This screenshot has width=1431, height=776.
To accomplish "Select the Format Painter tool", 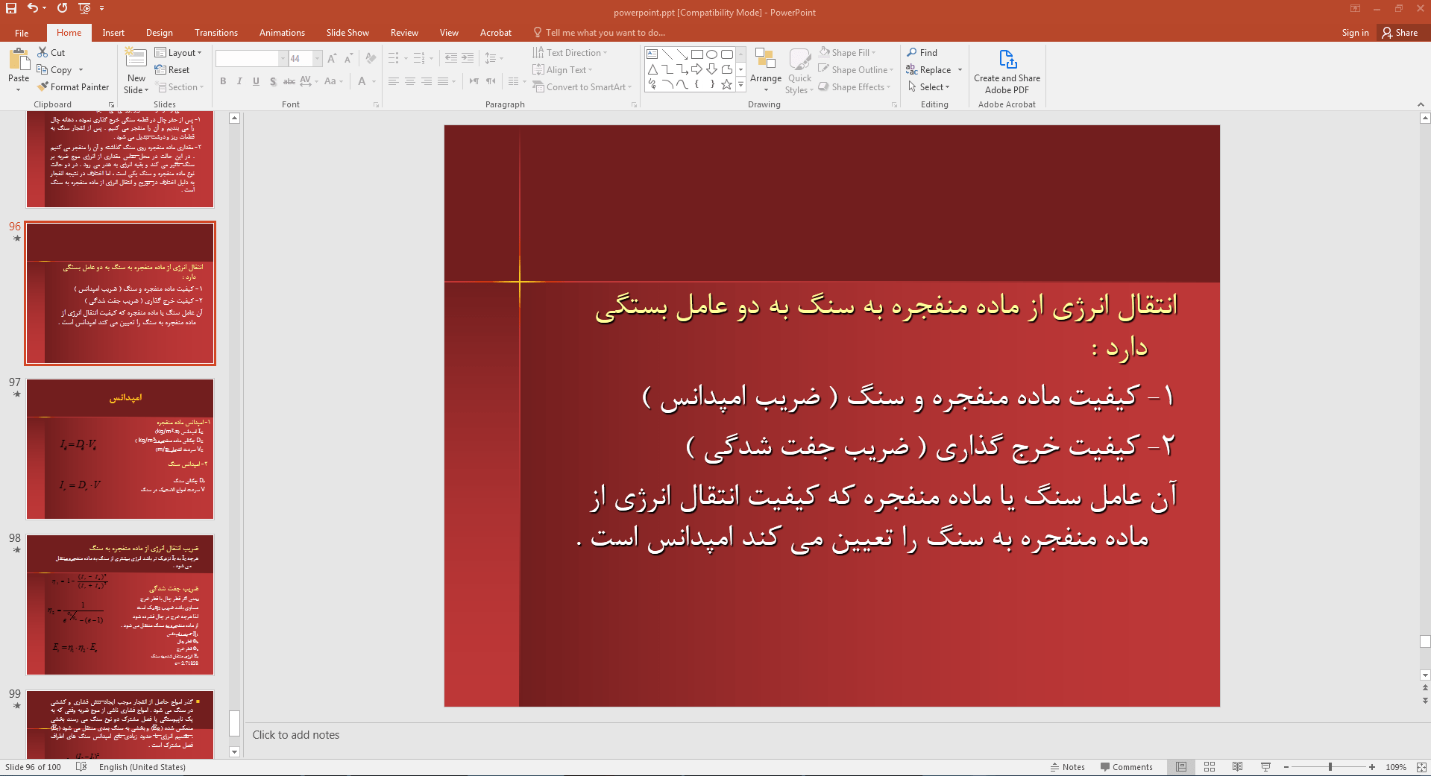I will [73, 86].
